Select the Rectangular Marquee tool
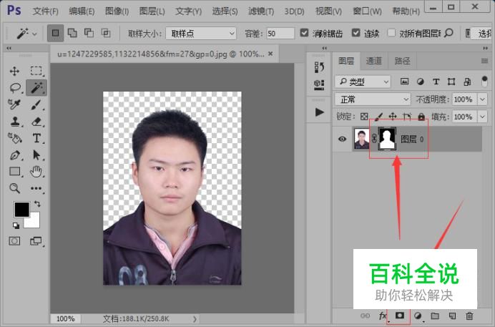This screenshot has width=495, height=327. coord(36,71)
